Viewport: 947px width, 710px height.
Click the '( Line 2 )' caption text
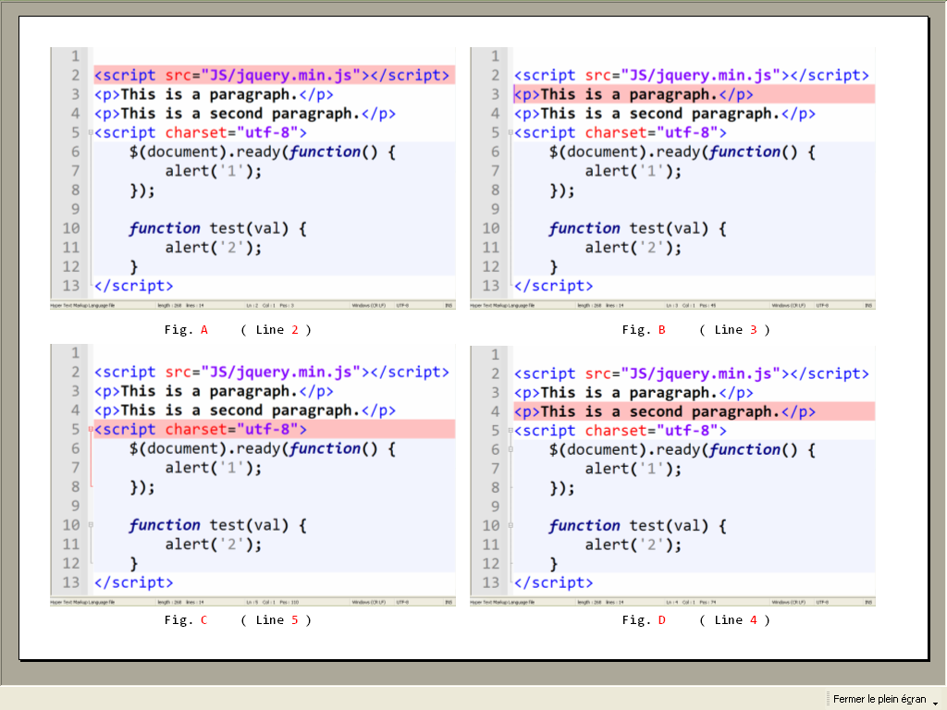click(x=276, y=330)
